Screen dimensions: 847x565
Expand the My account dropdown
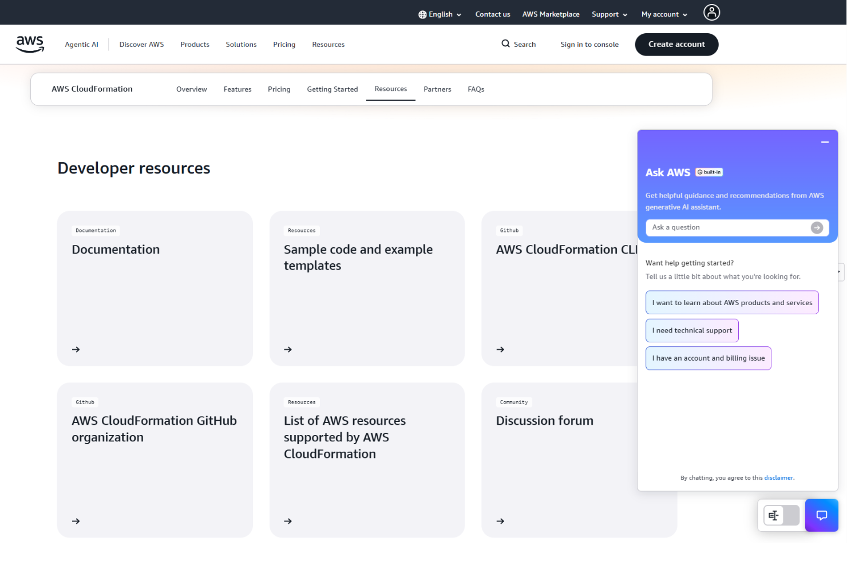(664, 14)
